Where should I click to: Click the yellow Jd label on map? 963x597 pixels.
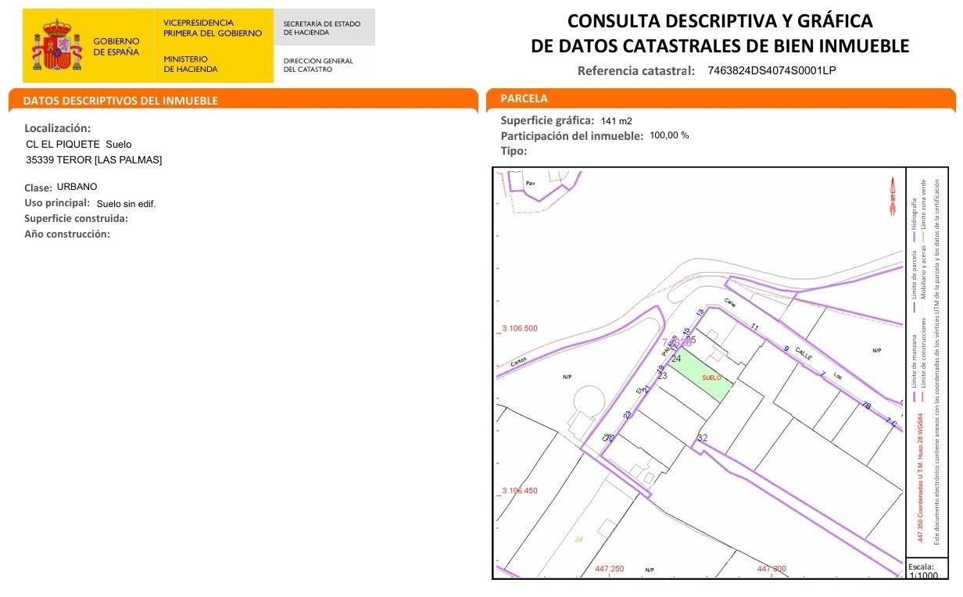pyautogui.click(x=578, y=538)
